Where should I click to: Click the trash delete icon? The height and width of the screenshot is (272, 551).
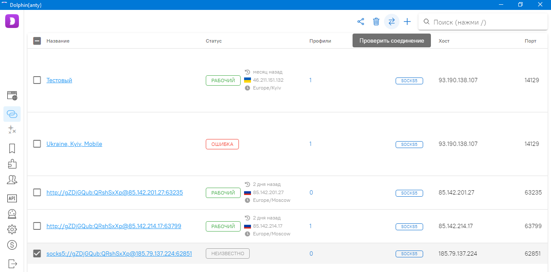pos(376,22)
